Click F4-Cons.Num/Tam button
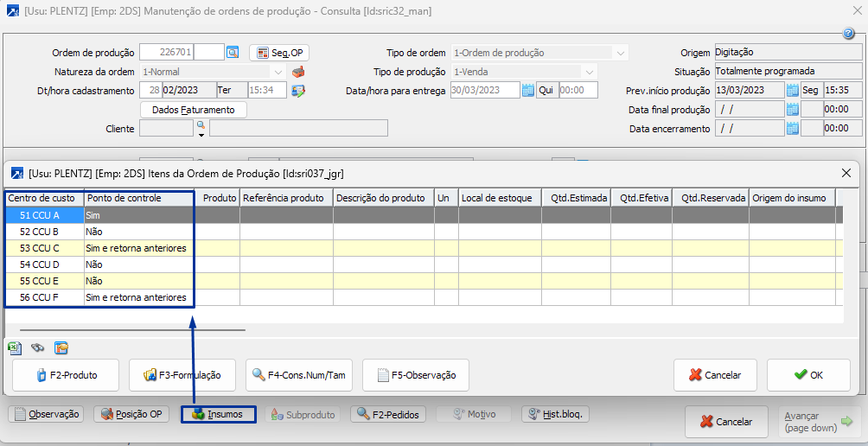Screen dimensions: 868x446 tap(299, 375)
